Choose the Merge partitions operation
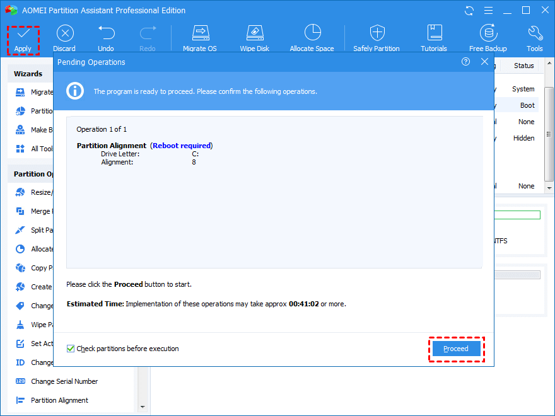 point(34,211)
